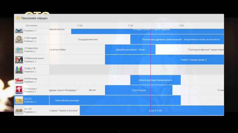Open '"Союзмультфильм" представляет' programme block
The image size is (238, 133).
[190, 49]
